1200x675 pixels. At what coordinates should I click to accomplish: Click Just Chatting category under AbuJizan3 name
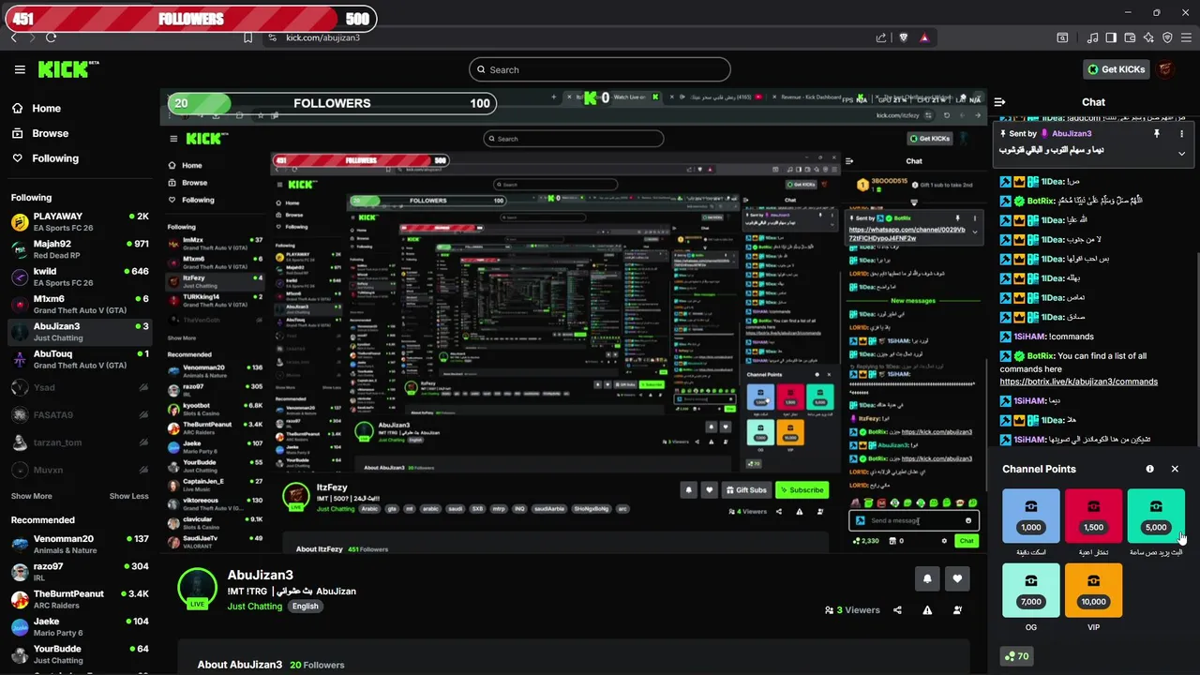(x=255, y=607)
